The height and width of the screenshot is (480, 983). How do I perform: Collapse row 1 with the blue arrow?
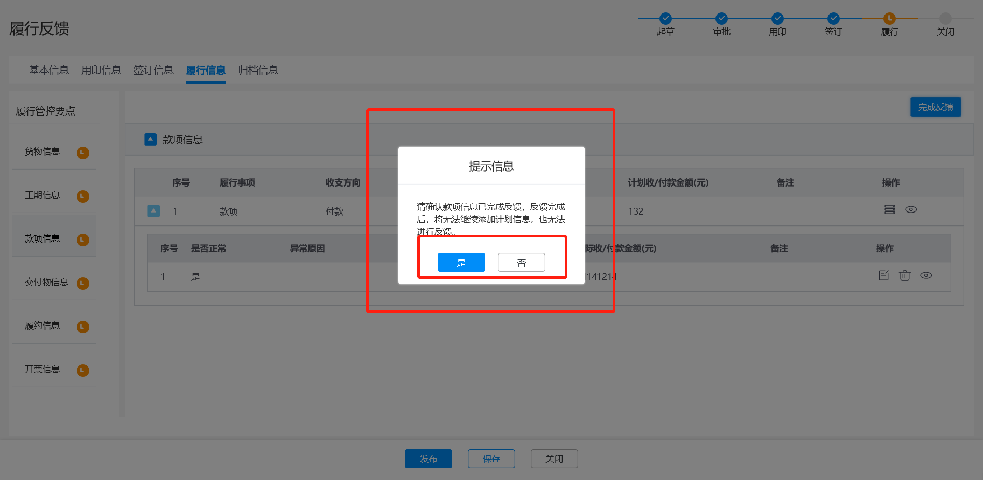point(153,211)
